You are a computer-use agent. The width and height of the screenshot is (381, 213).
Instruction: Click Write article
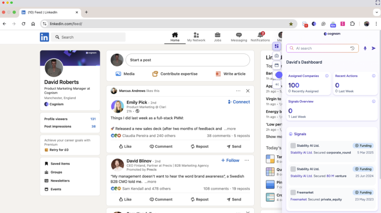(x=230, y=74)
